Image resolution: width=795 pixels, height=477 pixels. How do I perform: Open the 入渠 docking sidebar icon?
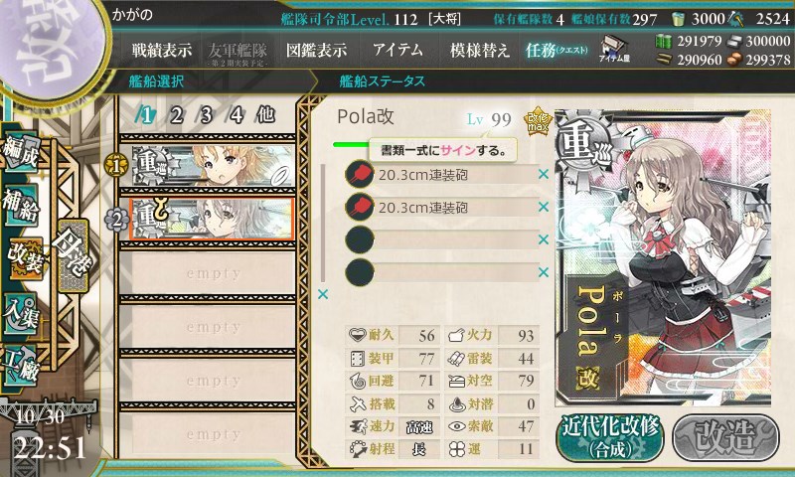point(21,314)
